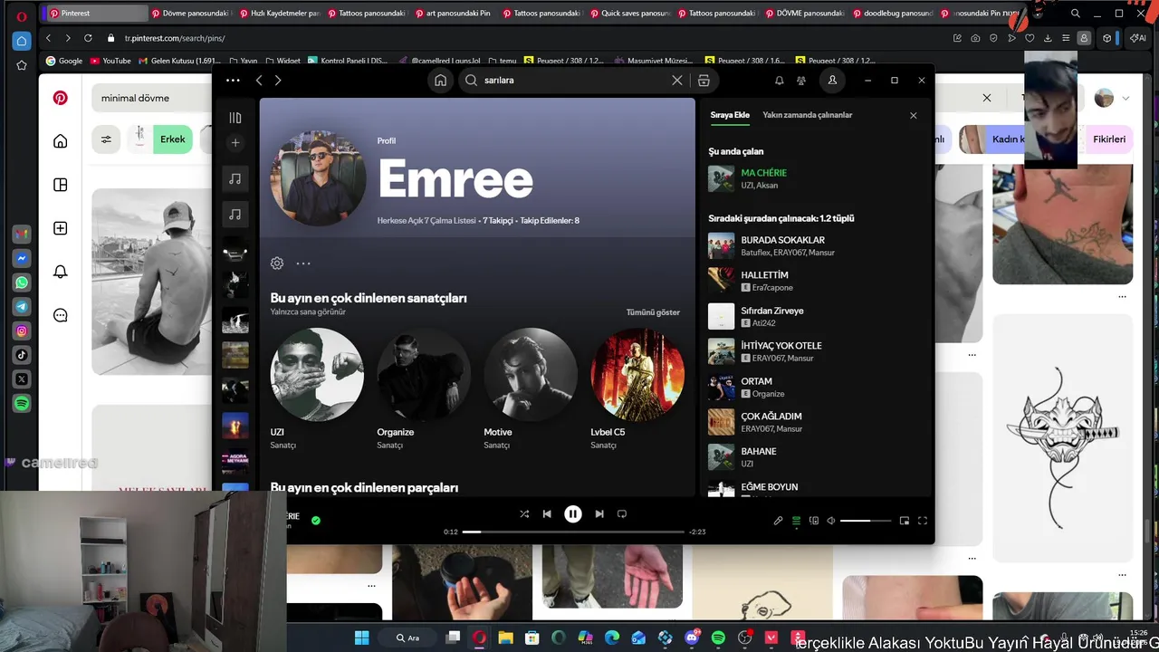Viewport: 1159px width, 652px height.
Task: Click the Emree profile photo
Action: (318, 177)
